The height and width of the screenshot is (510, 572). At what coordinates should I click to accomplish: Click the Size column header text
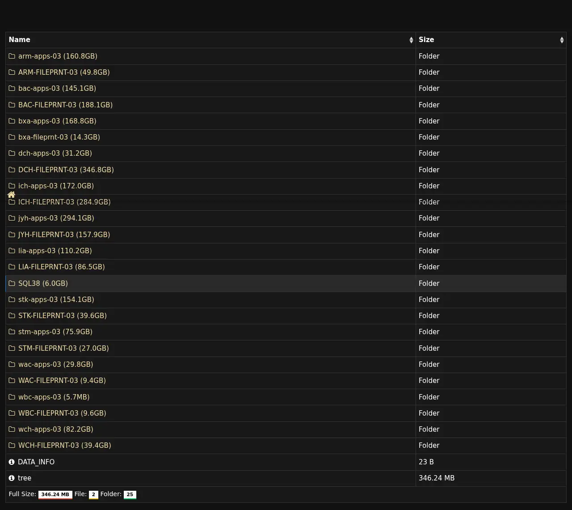[426, 40]
